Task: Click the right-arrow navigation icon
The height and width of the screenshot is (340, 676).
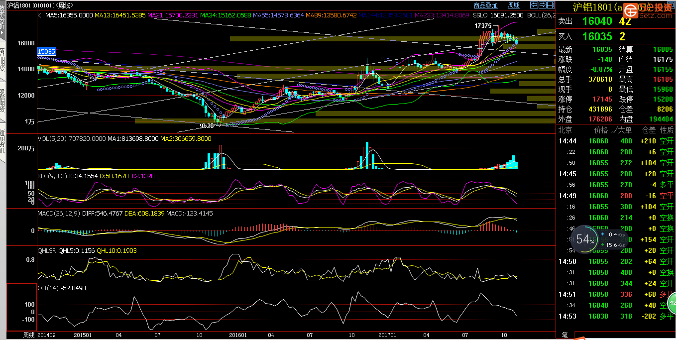Action: pos(542,5)
